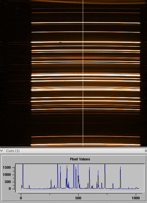Click the small peak near pixel 70 in the plot
Viewport: 147px width, 203px height.
pos(29,187)
